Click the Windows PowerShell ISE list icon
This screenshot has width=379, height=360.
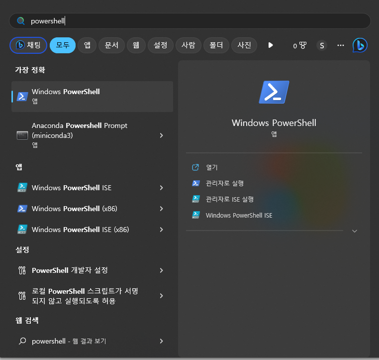coord(22,188)
